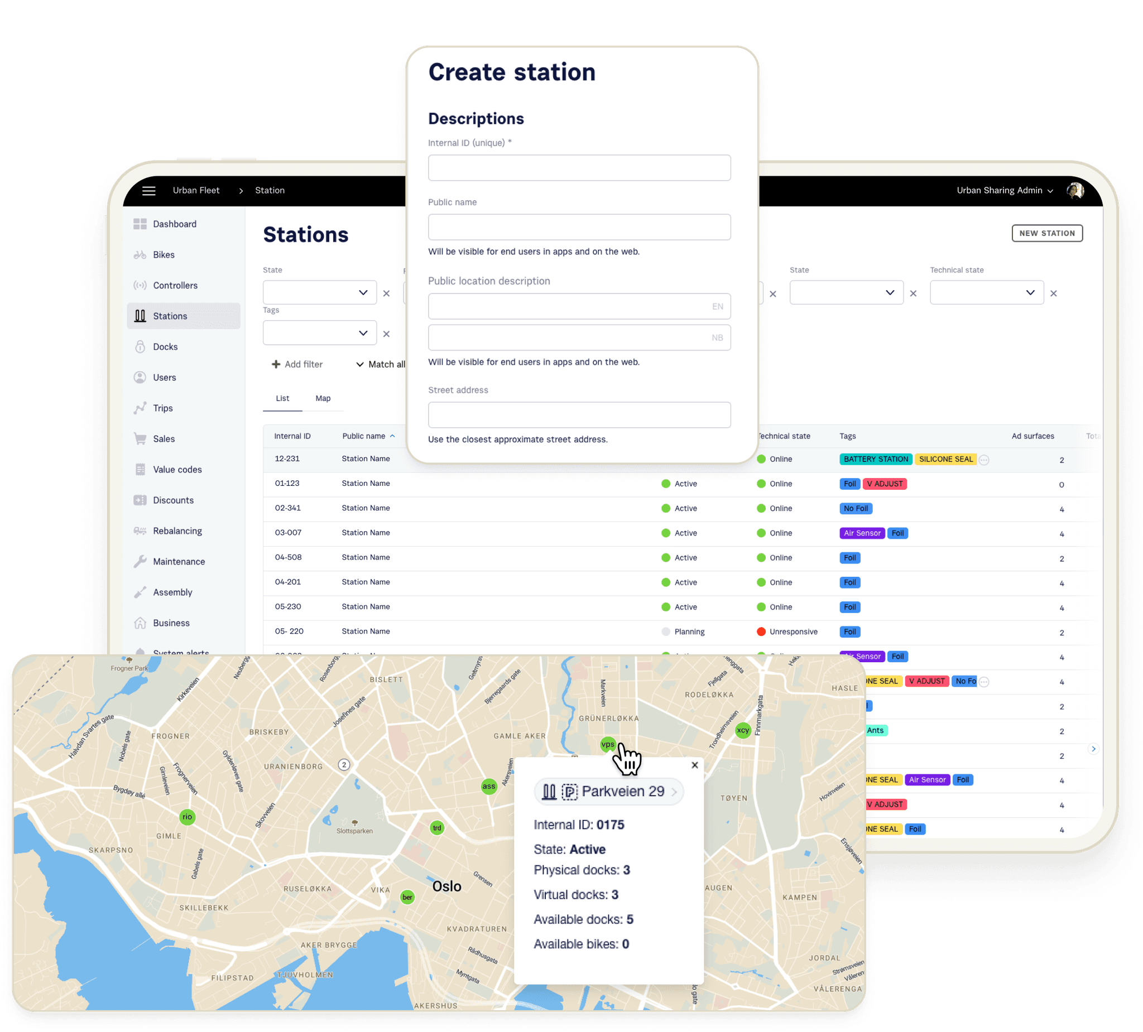Click the NB location description field
The width and height of the screenshot is (1143, 1032).
point(579,337)
